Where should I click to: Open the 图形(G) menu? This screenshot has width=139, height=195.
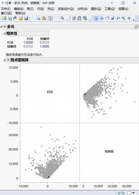tap(96, 9)
